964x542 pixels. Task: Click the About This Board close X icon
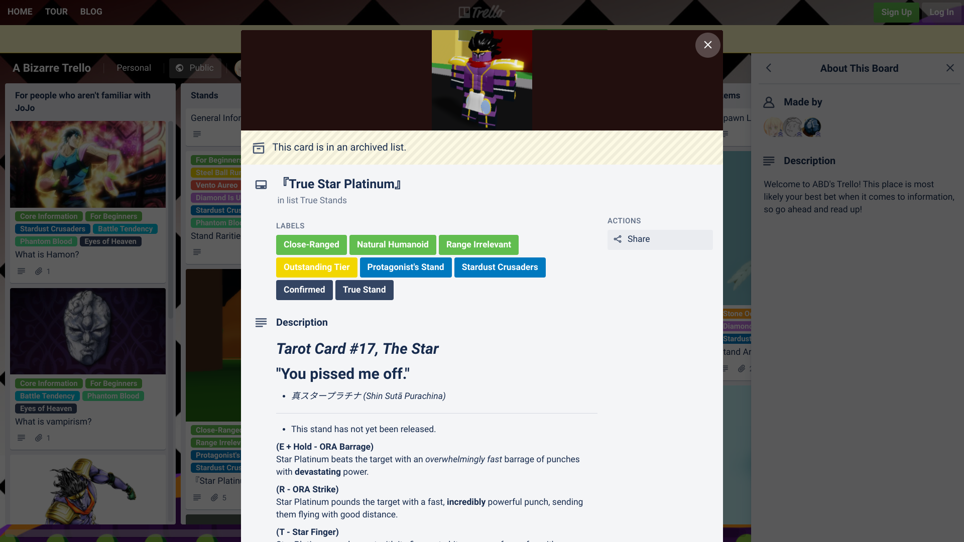coord(950,68)
